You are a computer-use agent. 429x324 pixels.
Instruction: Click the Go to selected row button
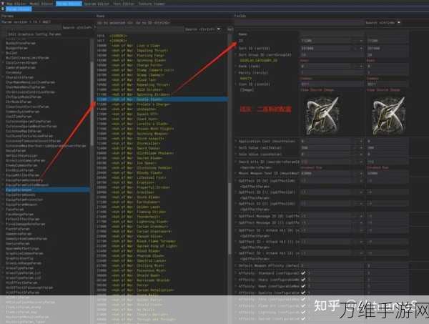click(x=115, y=23)
